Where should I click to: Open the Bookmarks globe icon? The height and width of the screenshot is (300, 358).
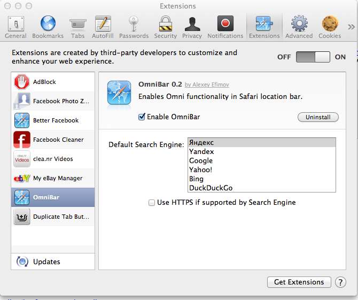pyautogui.click(x=48, y=24)
